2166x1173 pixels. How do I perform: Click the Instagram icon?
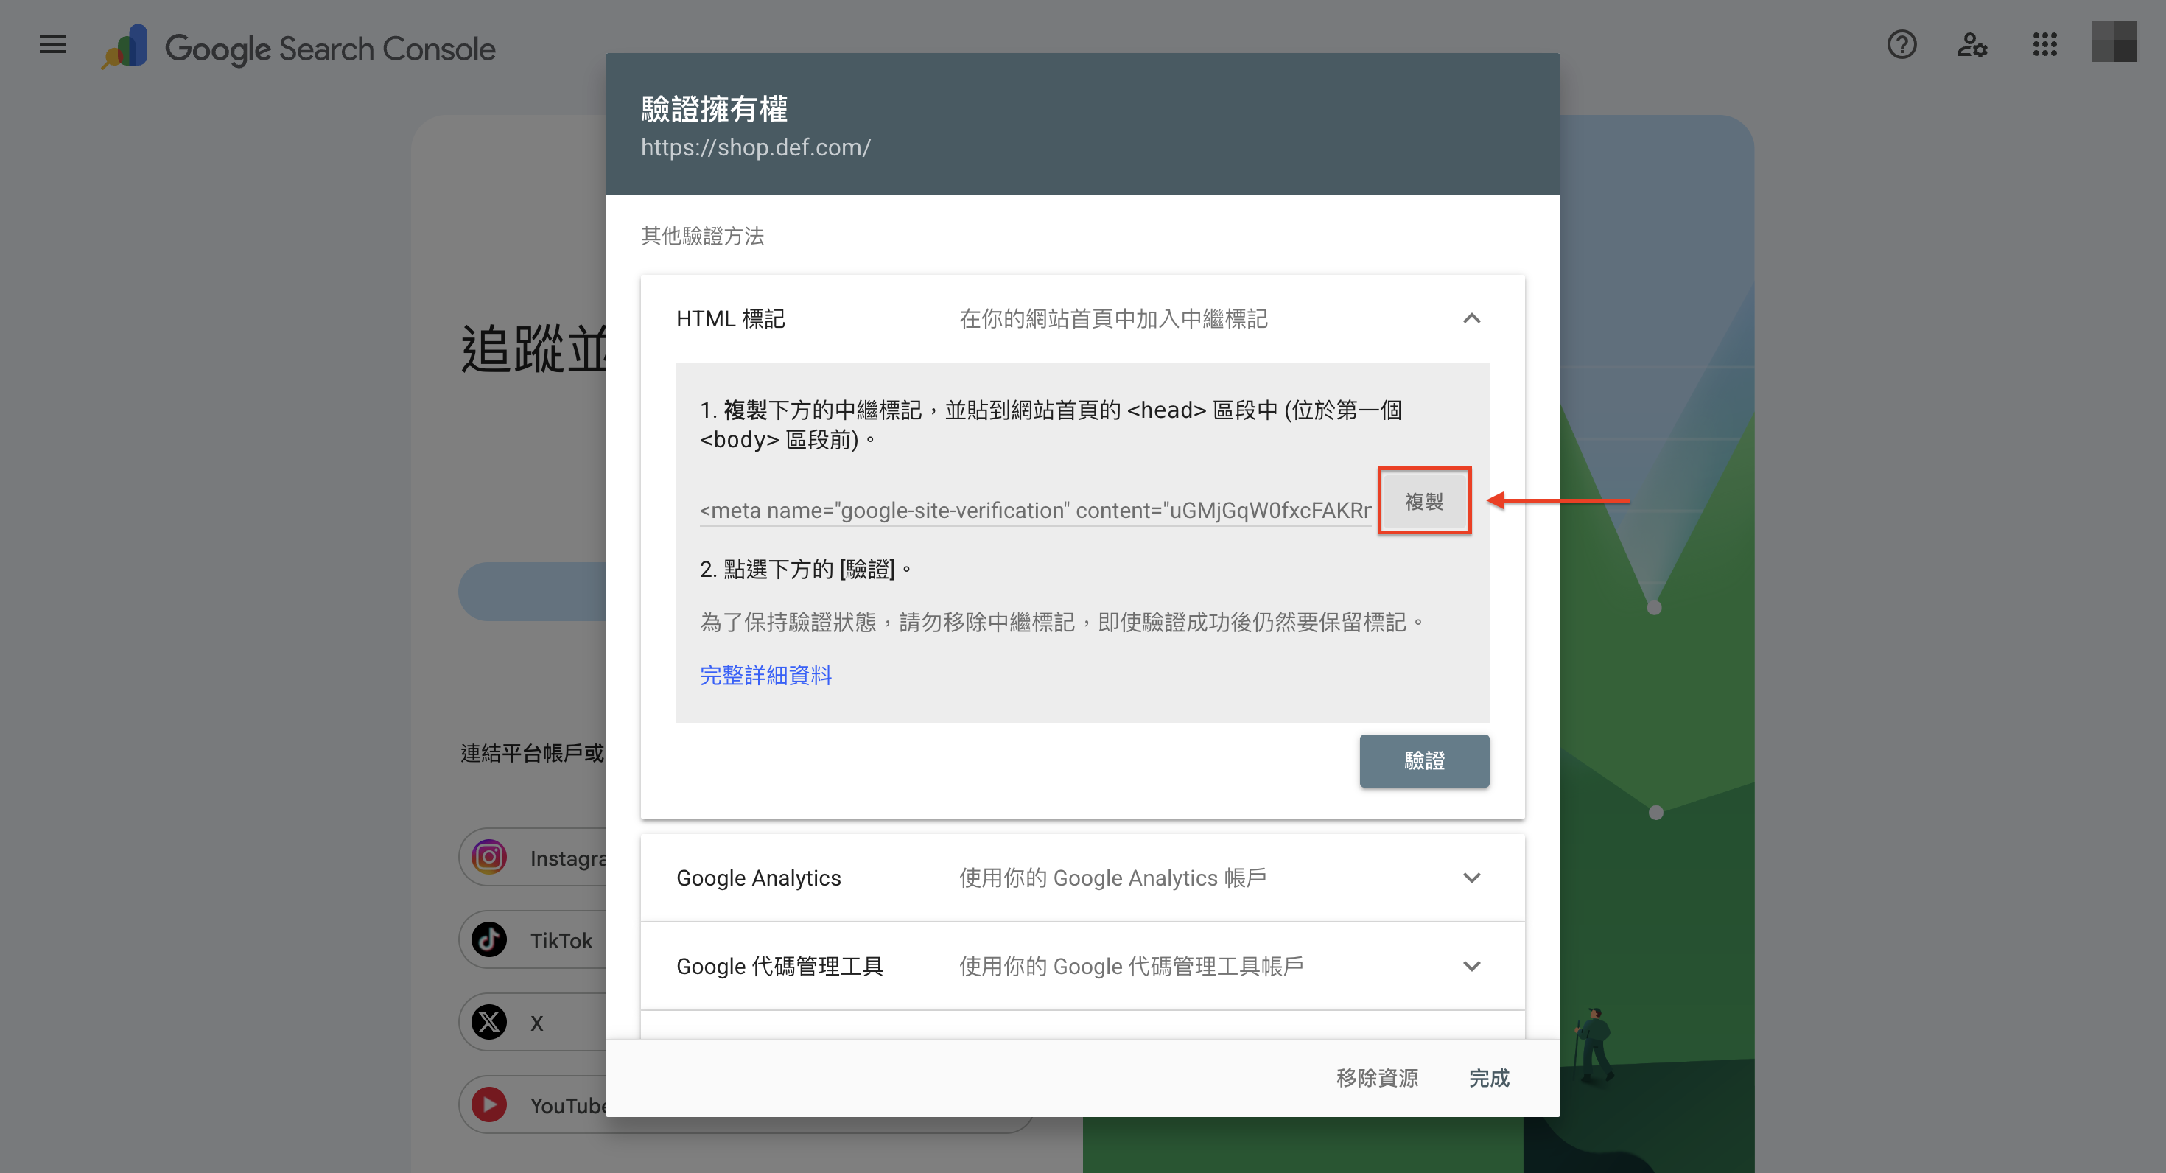pyautogui.click(x=488, y=857)
